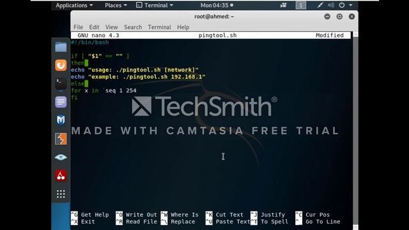This screenshot has width=409, height=230.
Task: Open the View menu
Action: click(x=111, y=27)
